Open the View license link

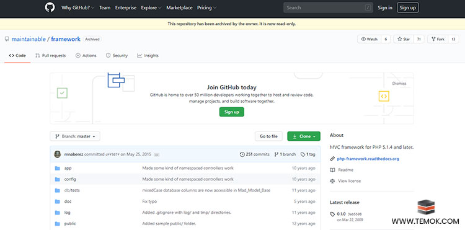click(x=350, y=181)
